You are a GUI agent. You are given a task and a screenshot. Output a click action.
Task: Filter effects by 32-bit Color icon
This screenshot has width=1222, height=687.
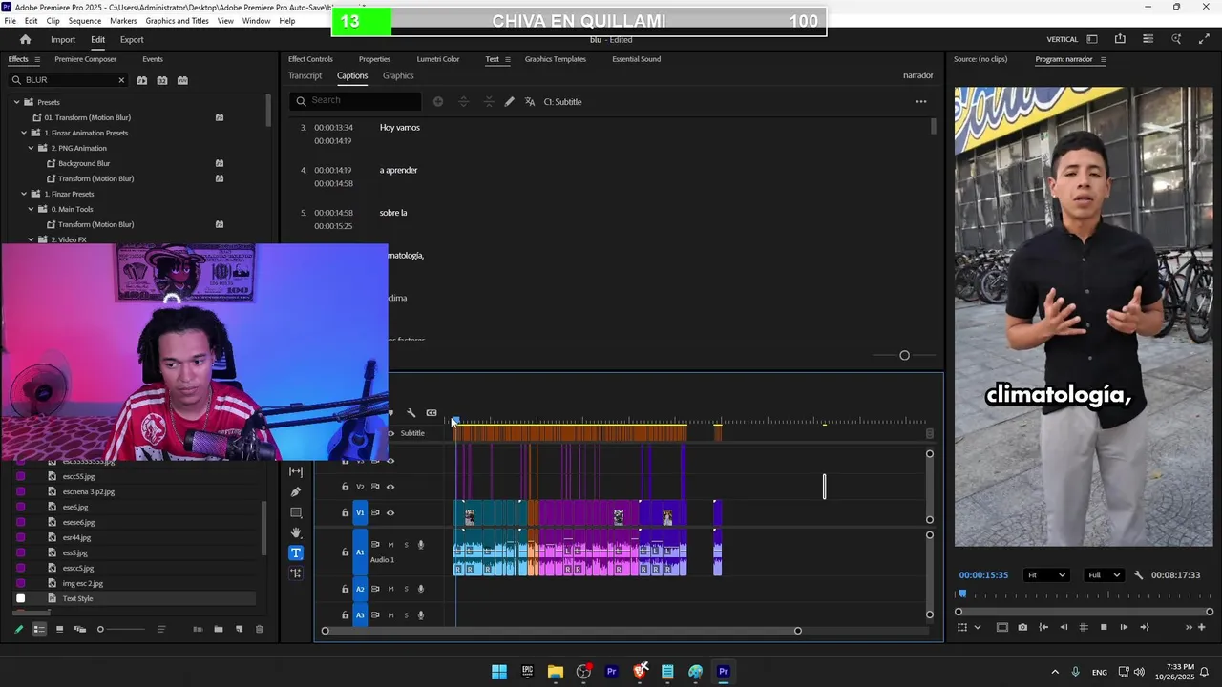coord(162,80)
